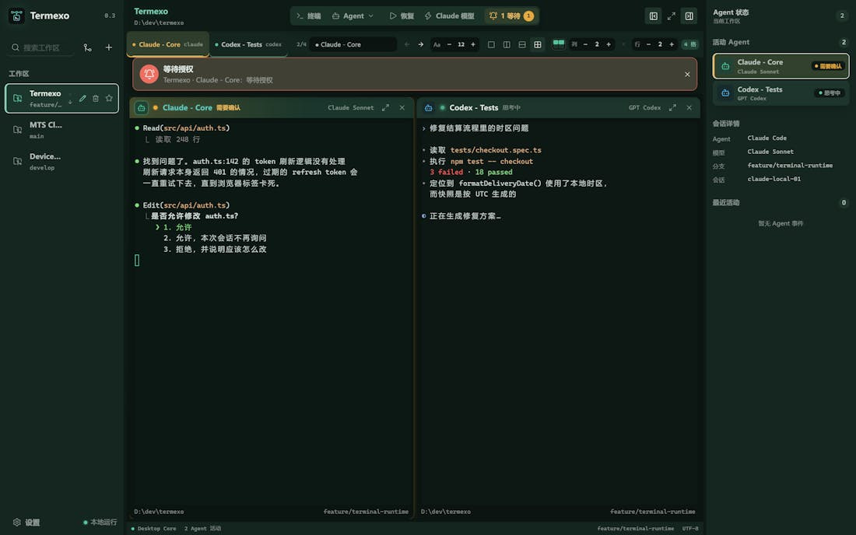Decrease the column (列) count
The width and height of the screenshot is (856, 535).
(x=585, y=44)
